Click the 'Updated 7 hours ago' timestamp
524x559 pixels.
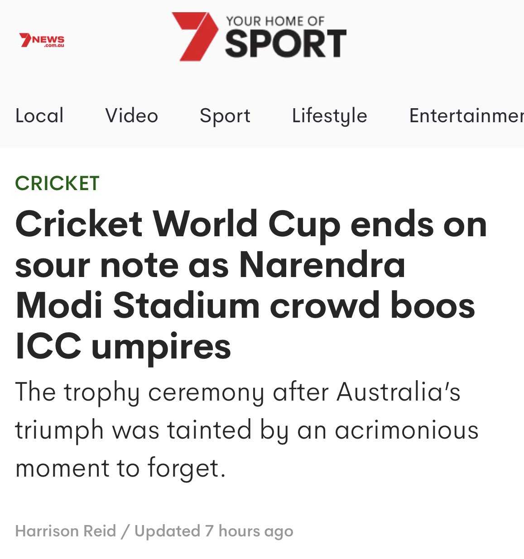[214, 531]
